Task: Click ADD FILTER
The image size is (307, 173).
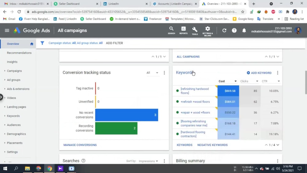Action: coord(114,43)
